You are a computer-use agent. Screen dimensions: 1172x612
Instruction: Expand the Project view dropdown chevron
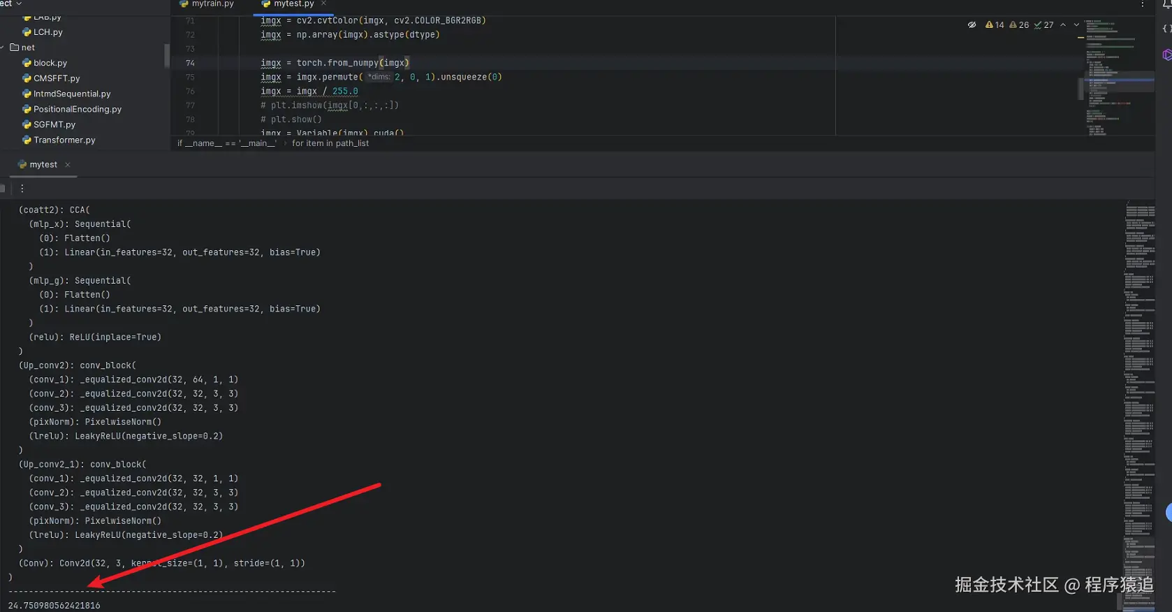[x=19, y=3]
